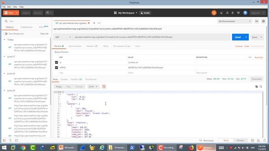Open console icon in bottom bar
The width and height of the screenshot is (269, 151).
tap(16, 141)
